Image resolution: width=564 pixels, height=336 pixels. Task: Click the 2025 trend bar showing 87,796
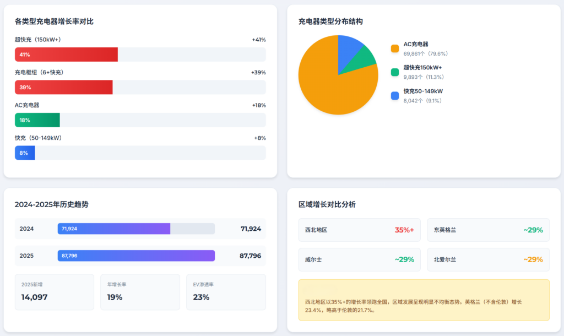(136, 256)
